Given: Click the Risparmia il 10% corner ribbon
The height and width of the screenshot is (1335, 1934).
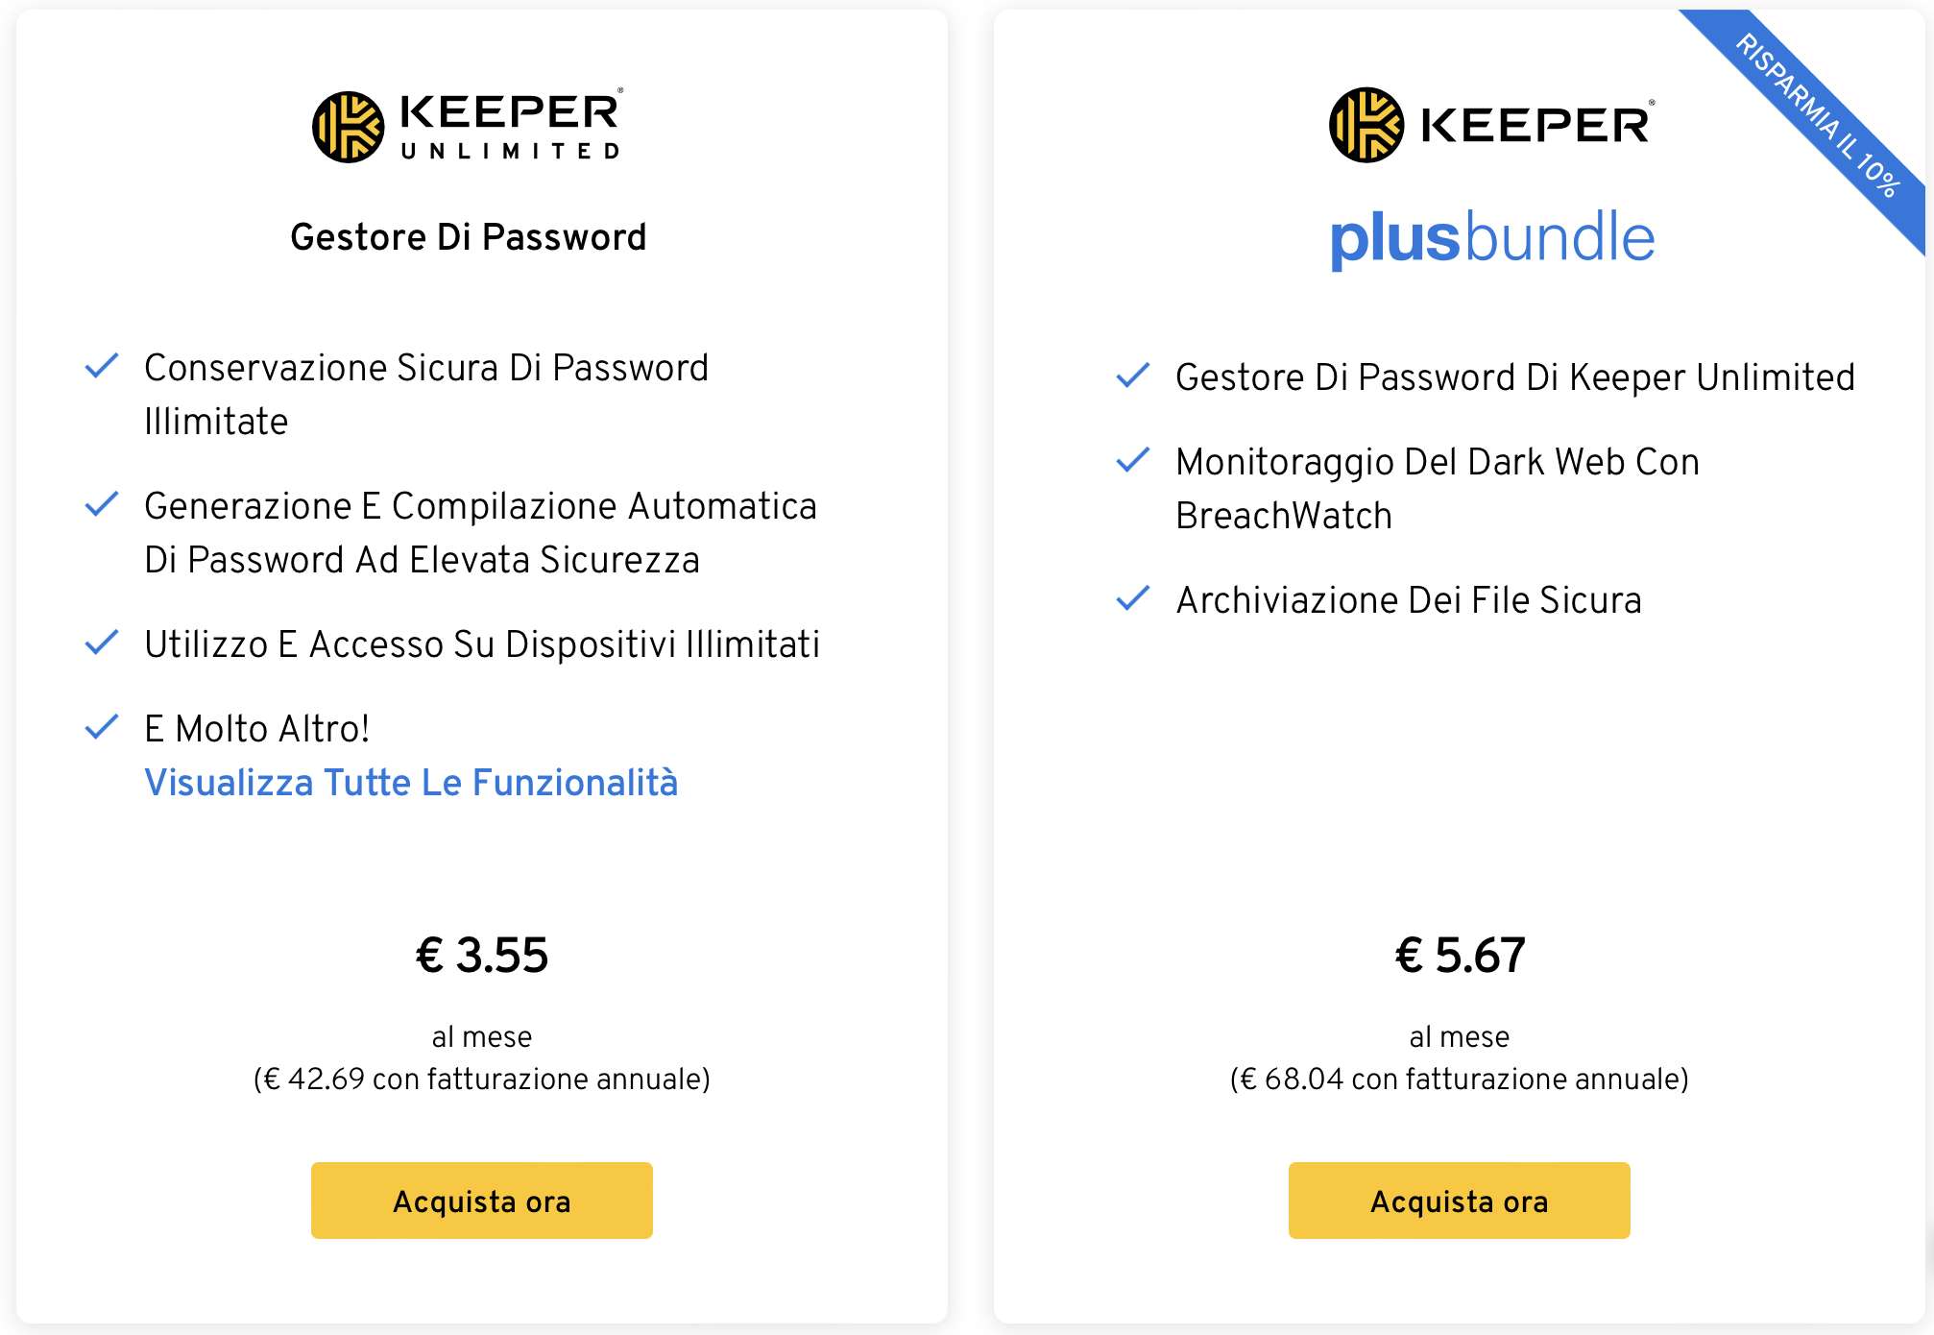Looking at the screenshot, I should point(1817,116).
